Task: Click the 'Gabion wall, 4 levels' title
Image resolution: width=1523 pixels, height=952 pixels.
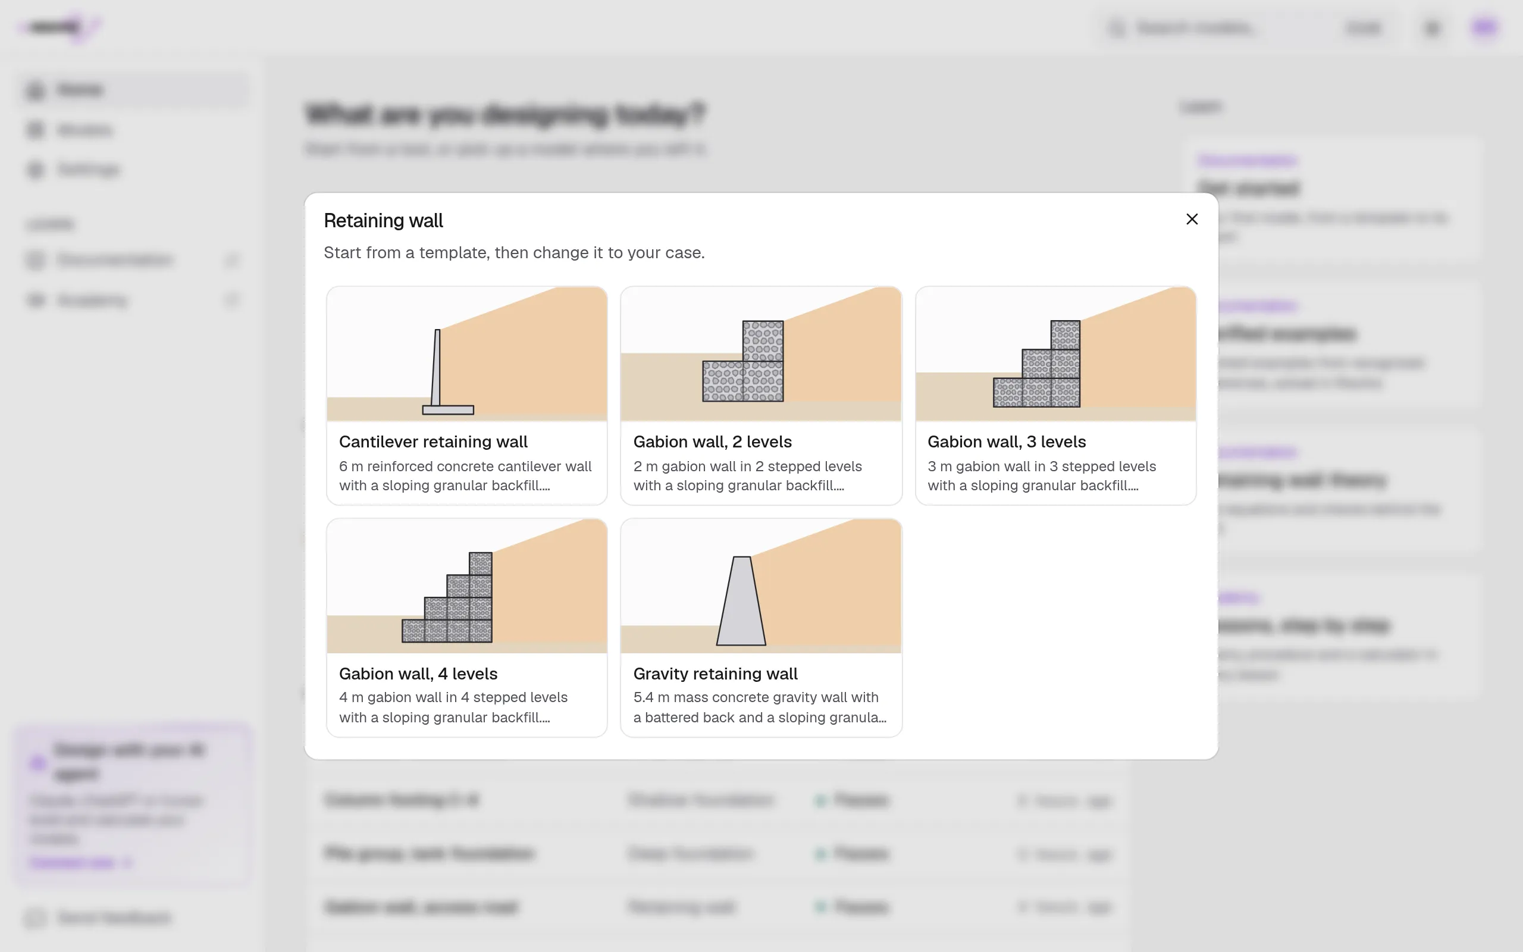Action: point(418,674)
